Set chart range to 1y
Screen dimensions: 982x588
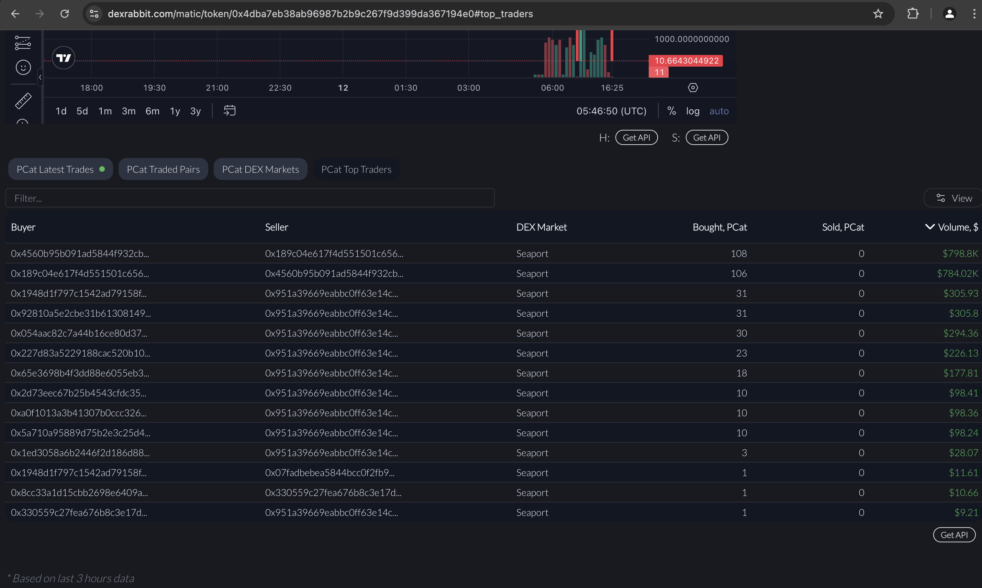tap(175, 111)
